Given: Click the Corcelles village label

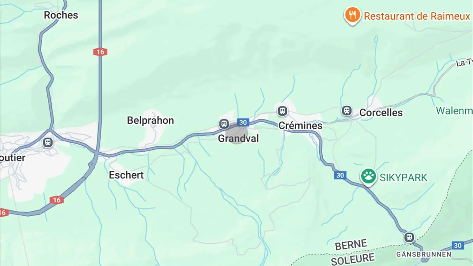Looking at the screenshot, I should [381, 113].
